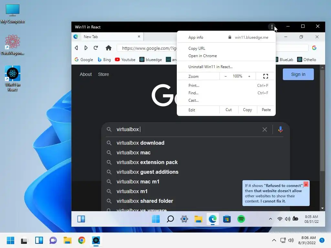Open My Computer desktop icon
Screen dimensions: 331x248
(13, 14)
